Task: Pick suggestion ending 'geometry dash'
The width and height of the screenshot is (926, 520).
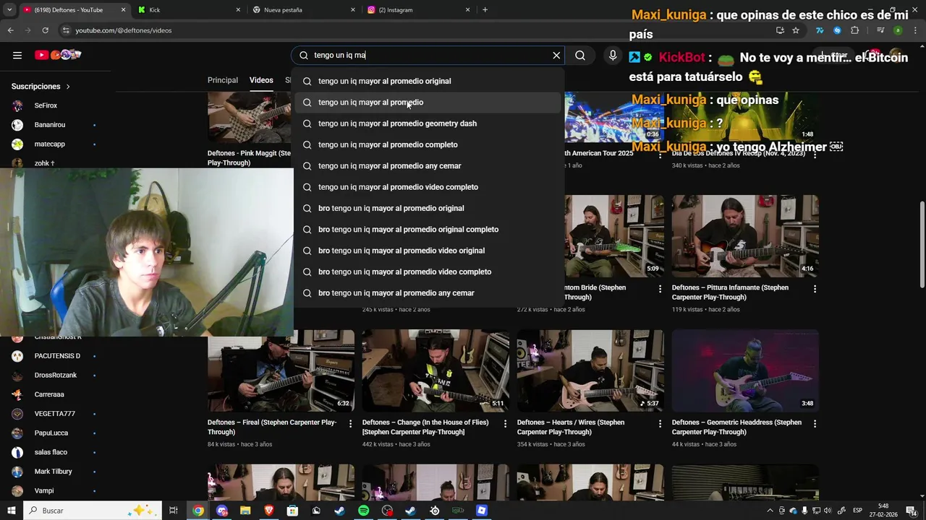Action: point(428,123)
